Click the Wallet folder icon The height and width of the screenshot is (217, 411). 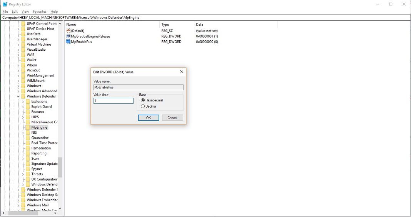tap(23, 60)
